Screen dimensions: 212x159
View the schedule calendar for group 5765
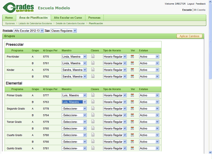(x=132, y=128)
